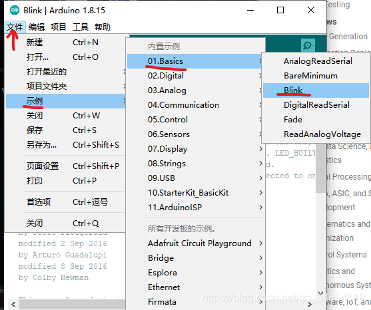Expand the 09.USB examples submenu

pyautogui.click(x=195, y=178)
